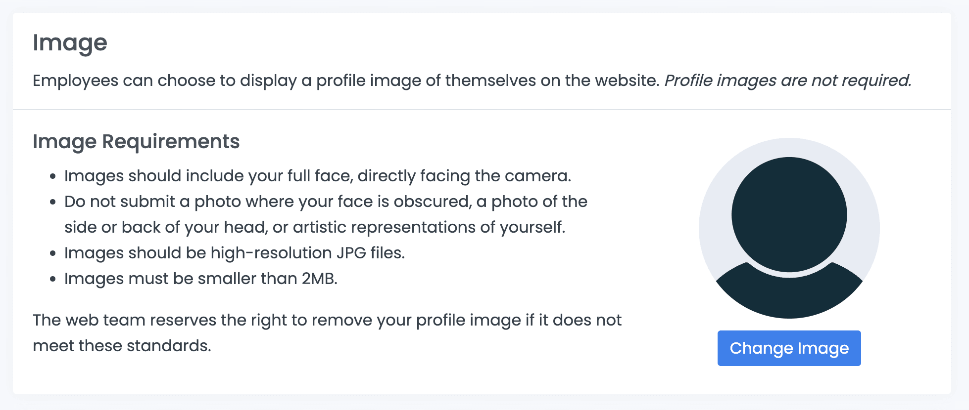This screenshot has width=969, height=410.
Task: Click the horizontal divider below the intro text
Action: (x=482, y=110)
